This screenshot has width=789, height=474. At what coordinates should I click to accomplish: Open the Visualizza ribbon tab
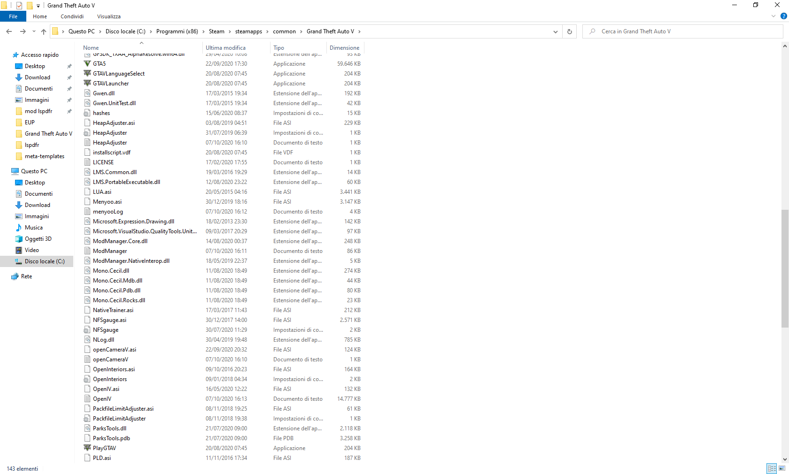click(x=109, y=16)
